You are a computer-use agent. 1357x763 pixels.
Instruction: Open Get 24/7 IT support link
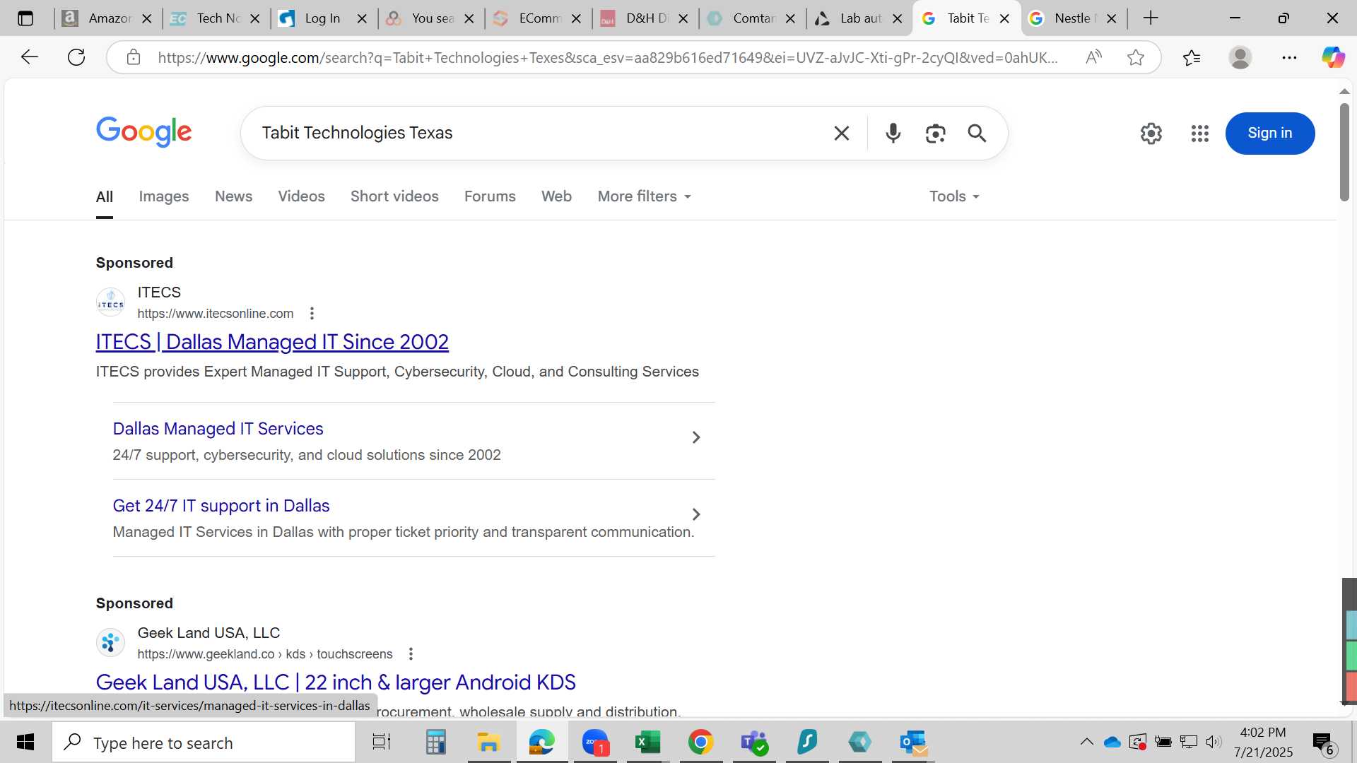tap(221, 506)
